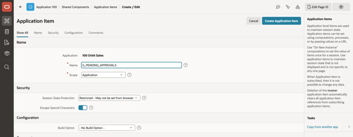
Task: Click the Edit Page 10 button
Action: (x=318, y=7)
